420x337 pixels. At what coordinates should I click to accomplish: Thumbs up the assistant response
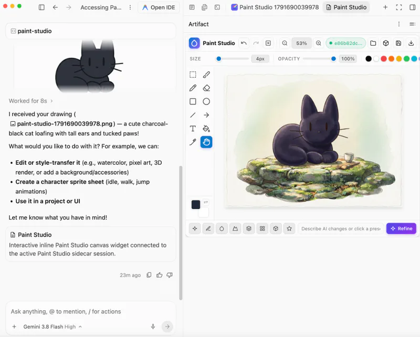point(160,275)
